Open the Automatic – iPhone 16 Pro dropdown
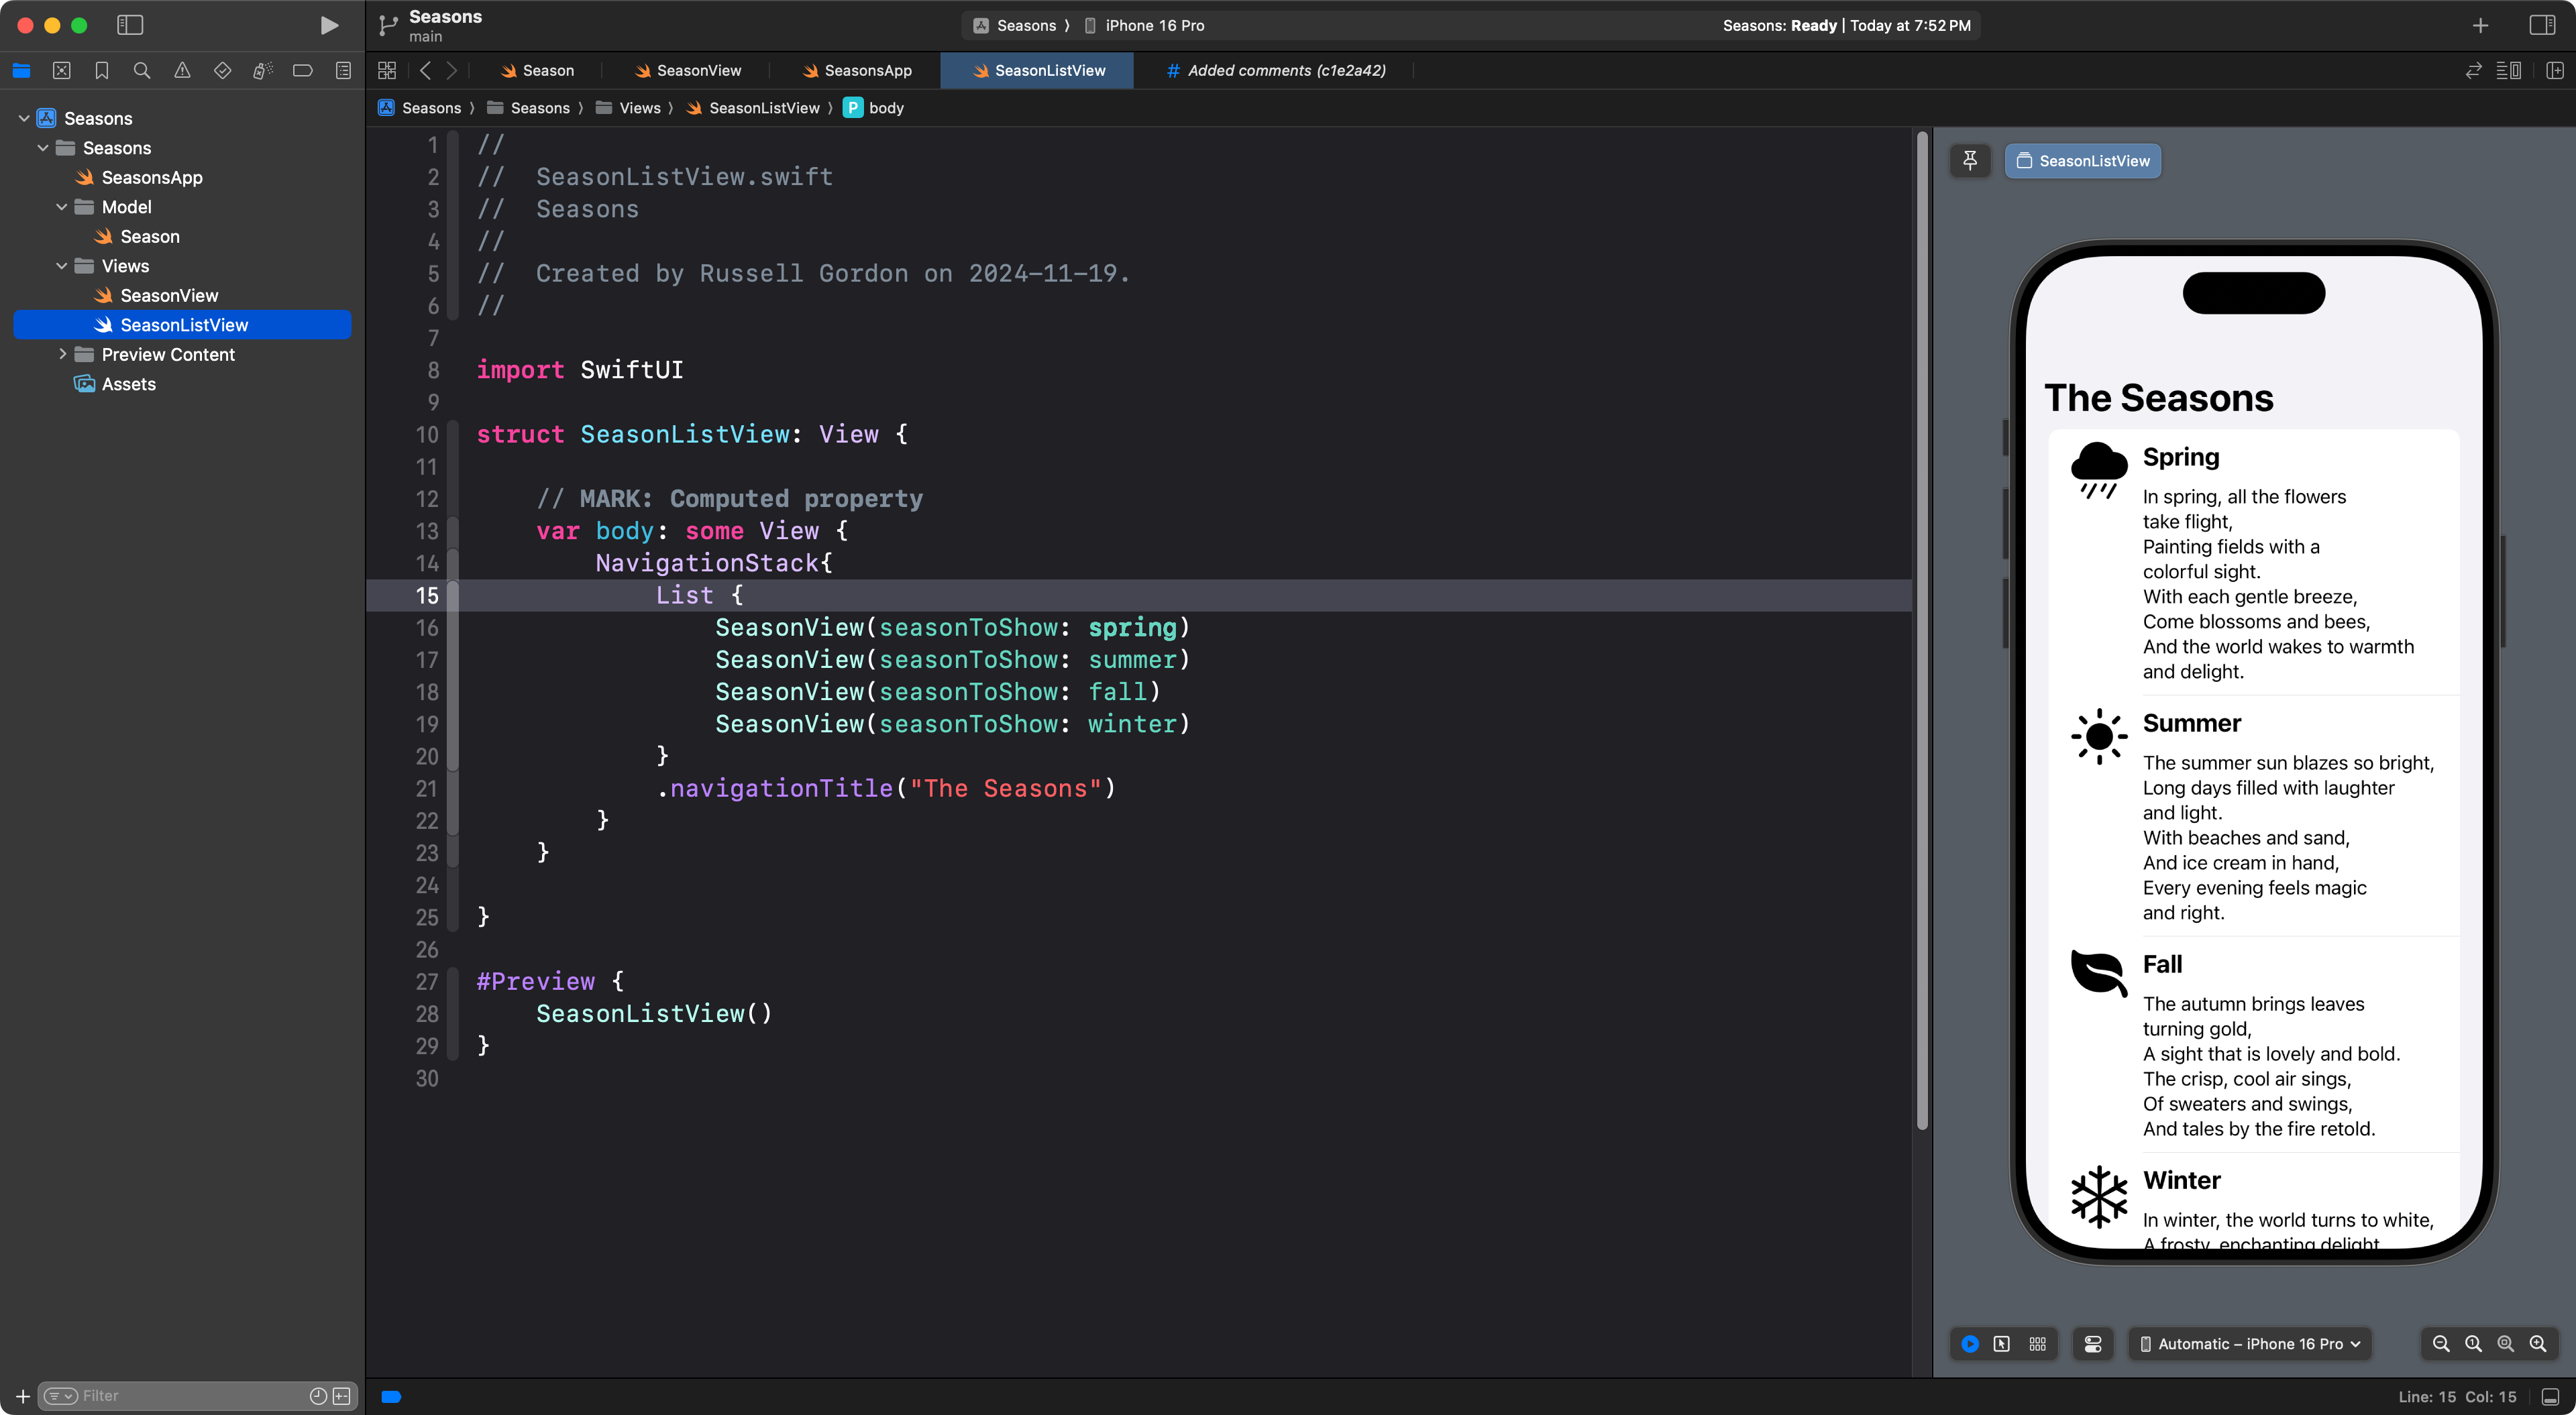The width and height of the screenshot is (2576, 1415). click(2250, 1344)
